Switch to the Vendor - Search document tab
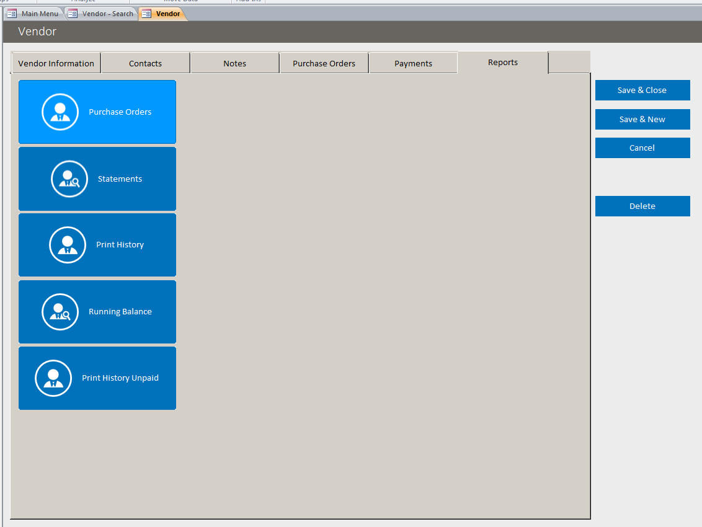702x527 pixels. (101, 14)
